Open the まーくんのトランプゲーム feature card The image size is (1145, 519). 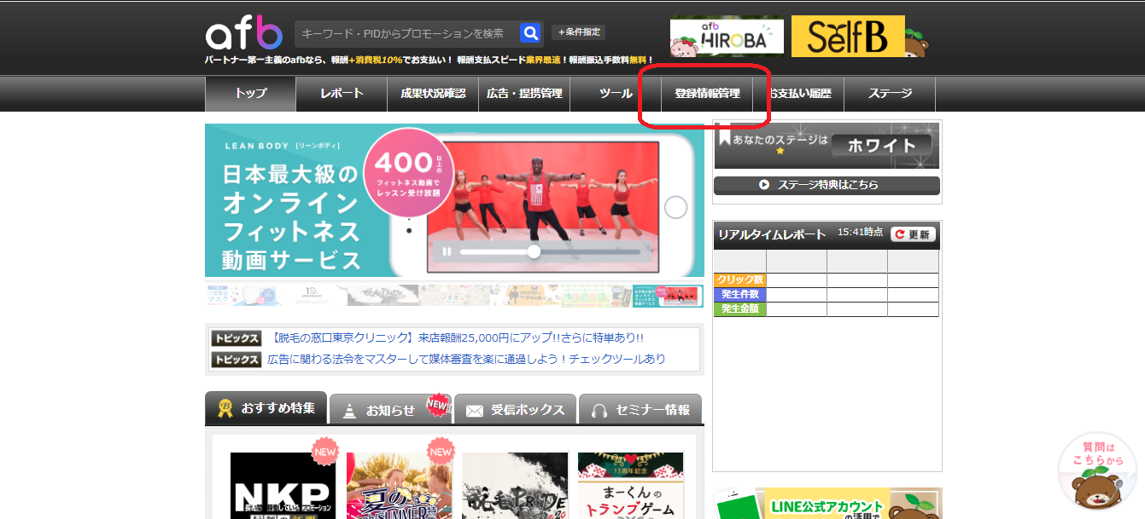click(631, 486)
